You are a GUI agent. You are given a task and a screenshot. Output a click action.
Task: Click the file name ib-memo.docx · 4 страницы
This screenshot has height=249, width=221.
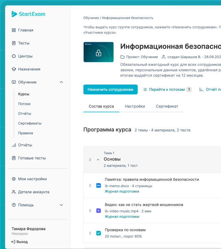click(x=128, y=186)
